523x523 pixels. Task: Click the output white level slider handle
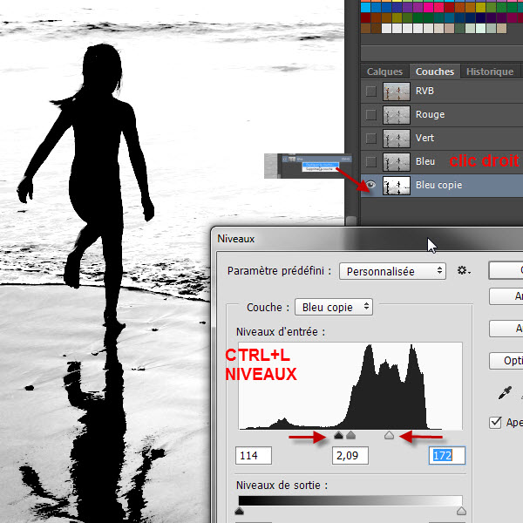(x=461, y=511)
